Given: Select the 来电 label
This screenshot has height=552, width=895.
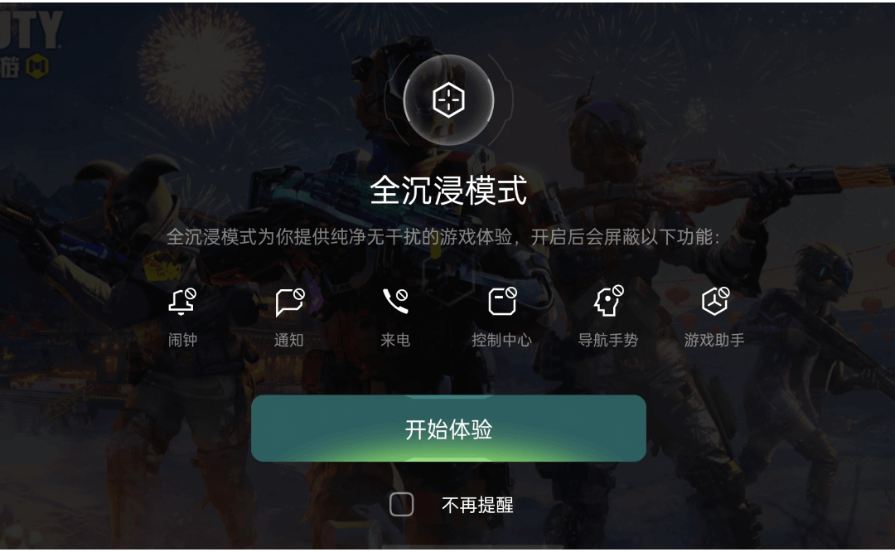Looking at the screenshot, I should click(395, 340).
